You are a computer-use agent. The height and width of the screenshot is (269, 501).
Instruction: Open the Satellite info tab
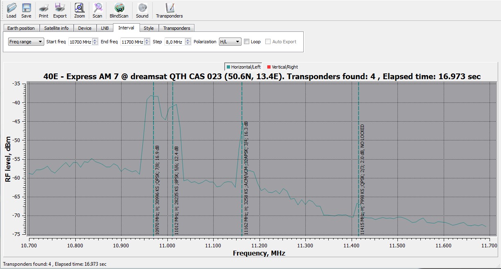56,28
